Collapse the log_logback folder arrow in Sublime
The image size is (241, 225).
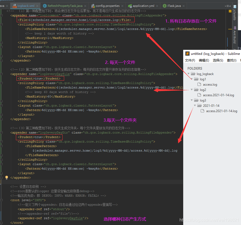click(189, 74)
